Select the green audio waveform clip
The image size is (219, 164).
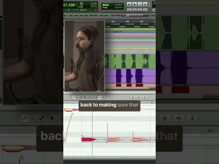tap(130, 61)
